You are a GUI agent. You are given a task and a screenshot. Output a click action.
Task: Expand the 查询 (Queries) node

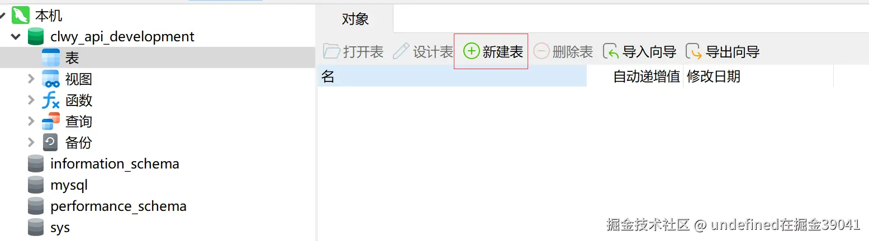[x=31, y=122]
